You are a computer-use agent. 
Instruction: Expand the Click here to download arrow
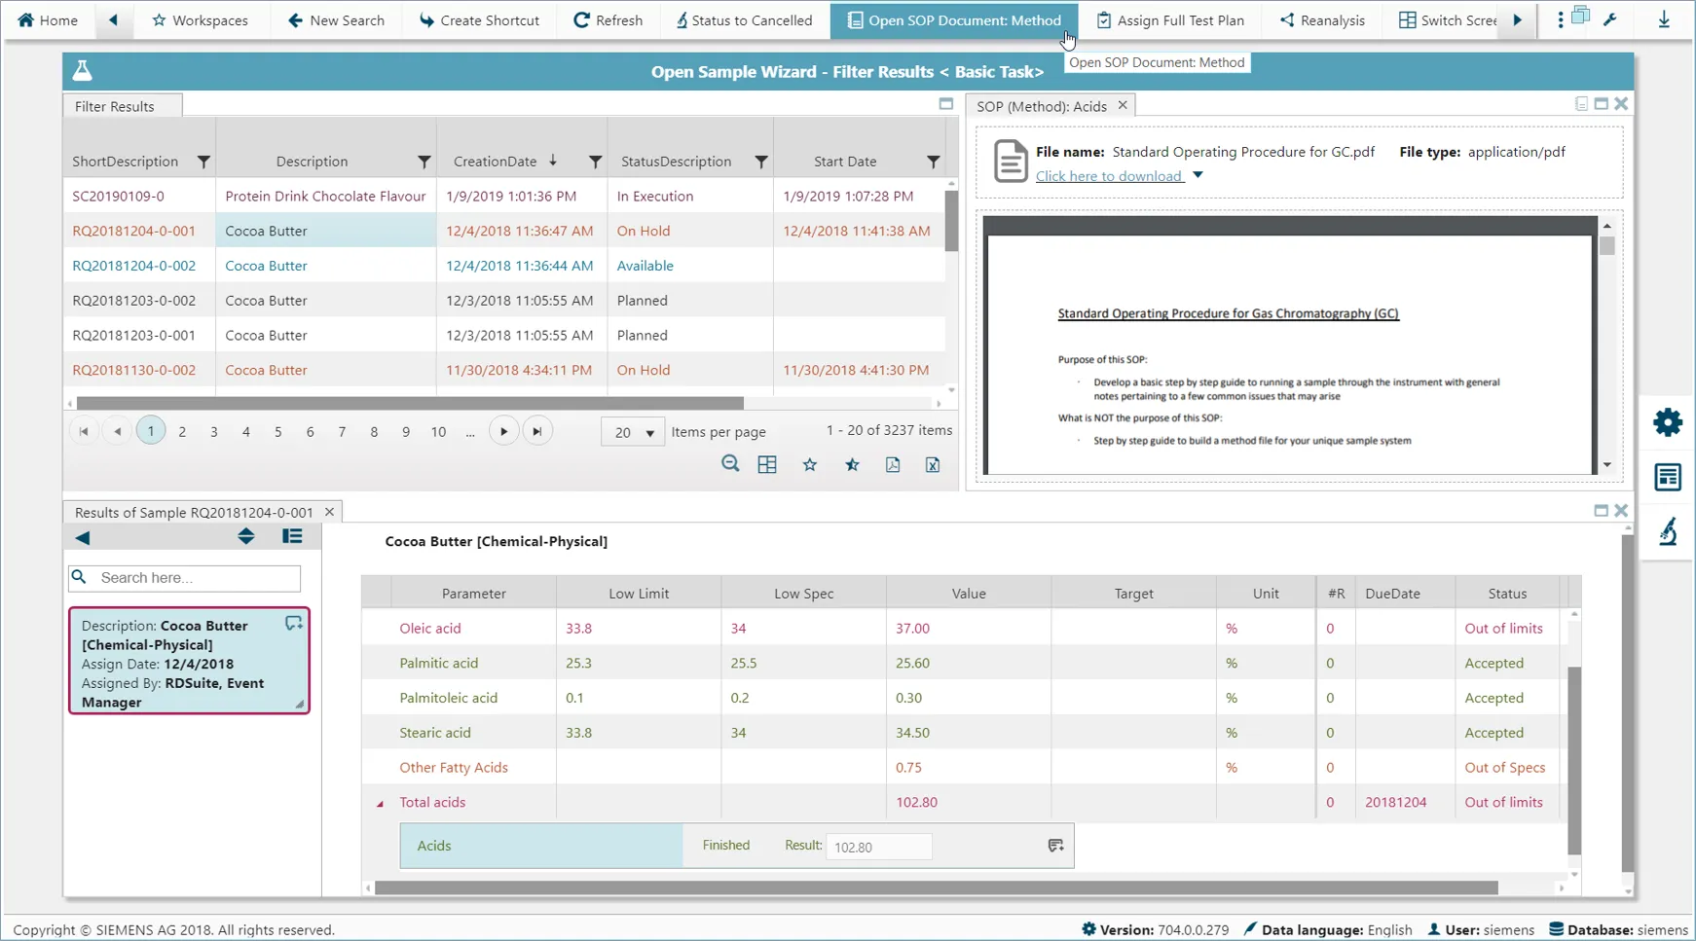click(x=1197, y=176)
